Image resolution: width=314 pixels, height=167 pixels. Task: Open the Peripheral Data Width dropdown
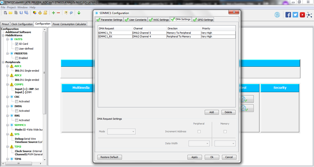point(199,144)
